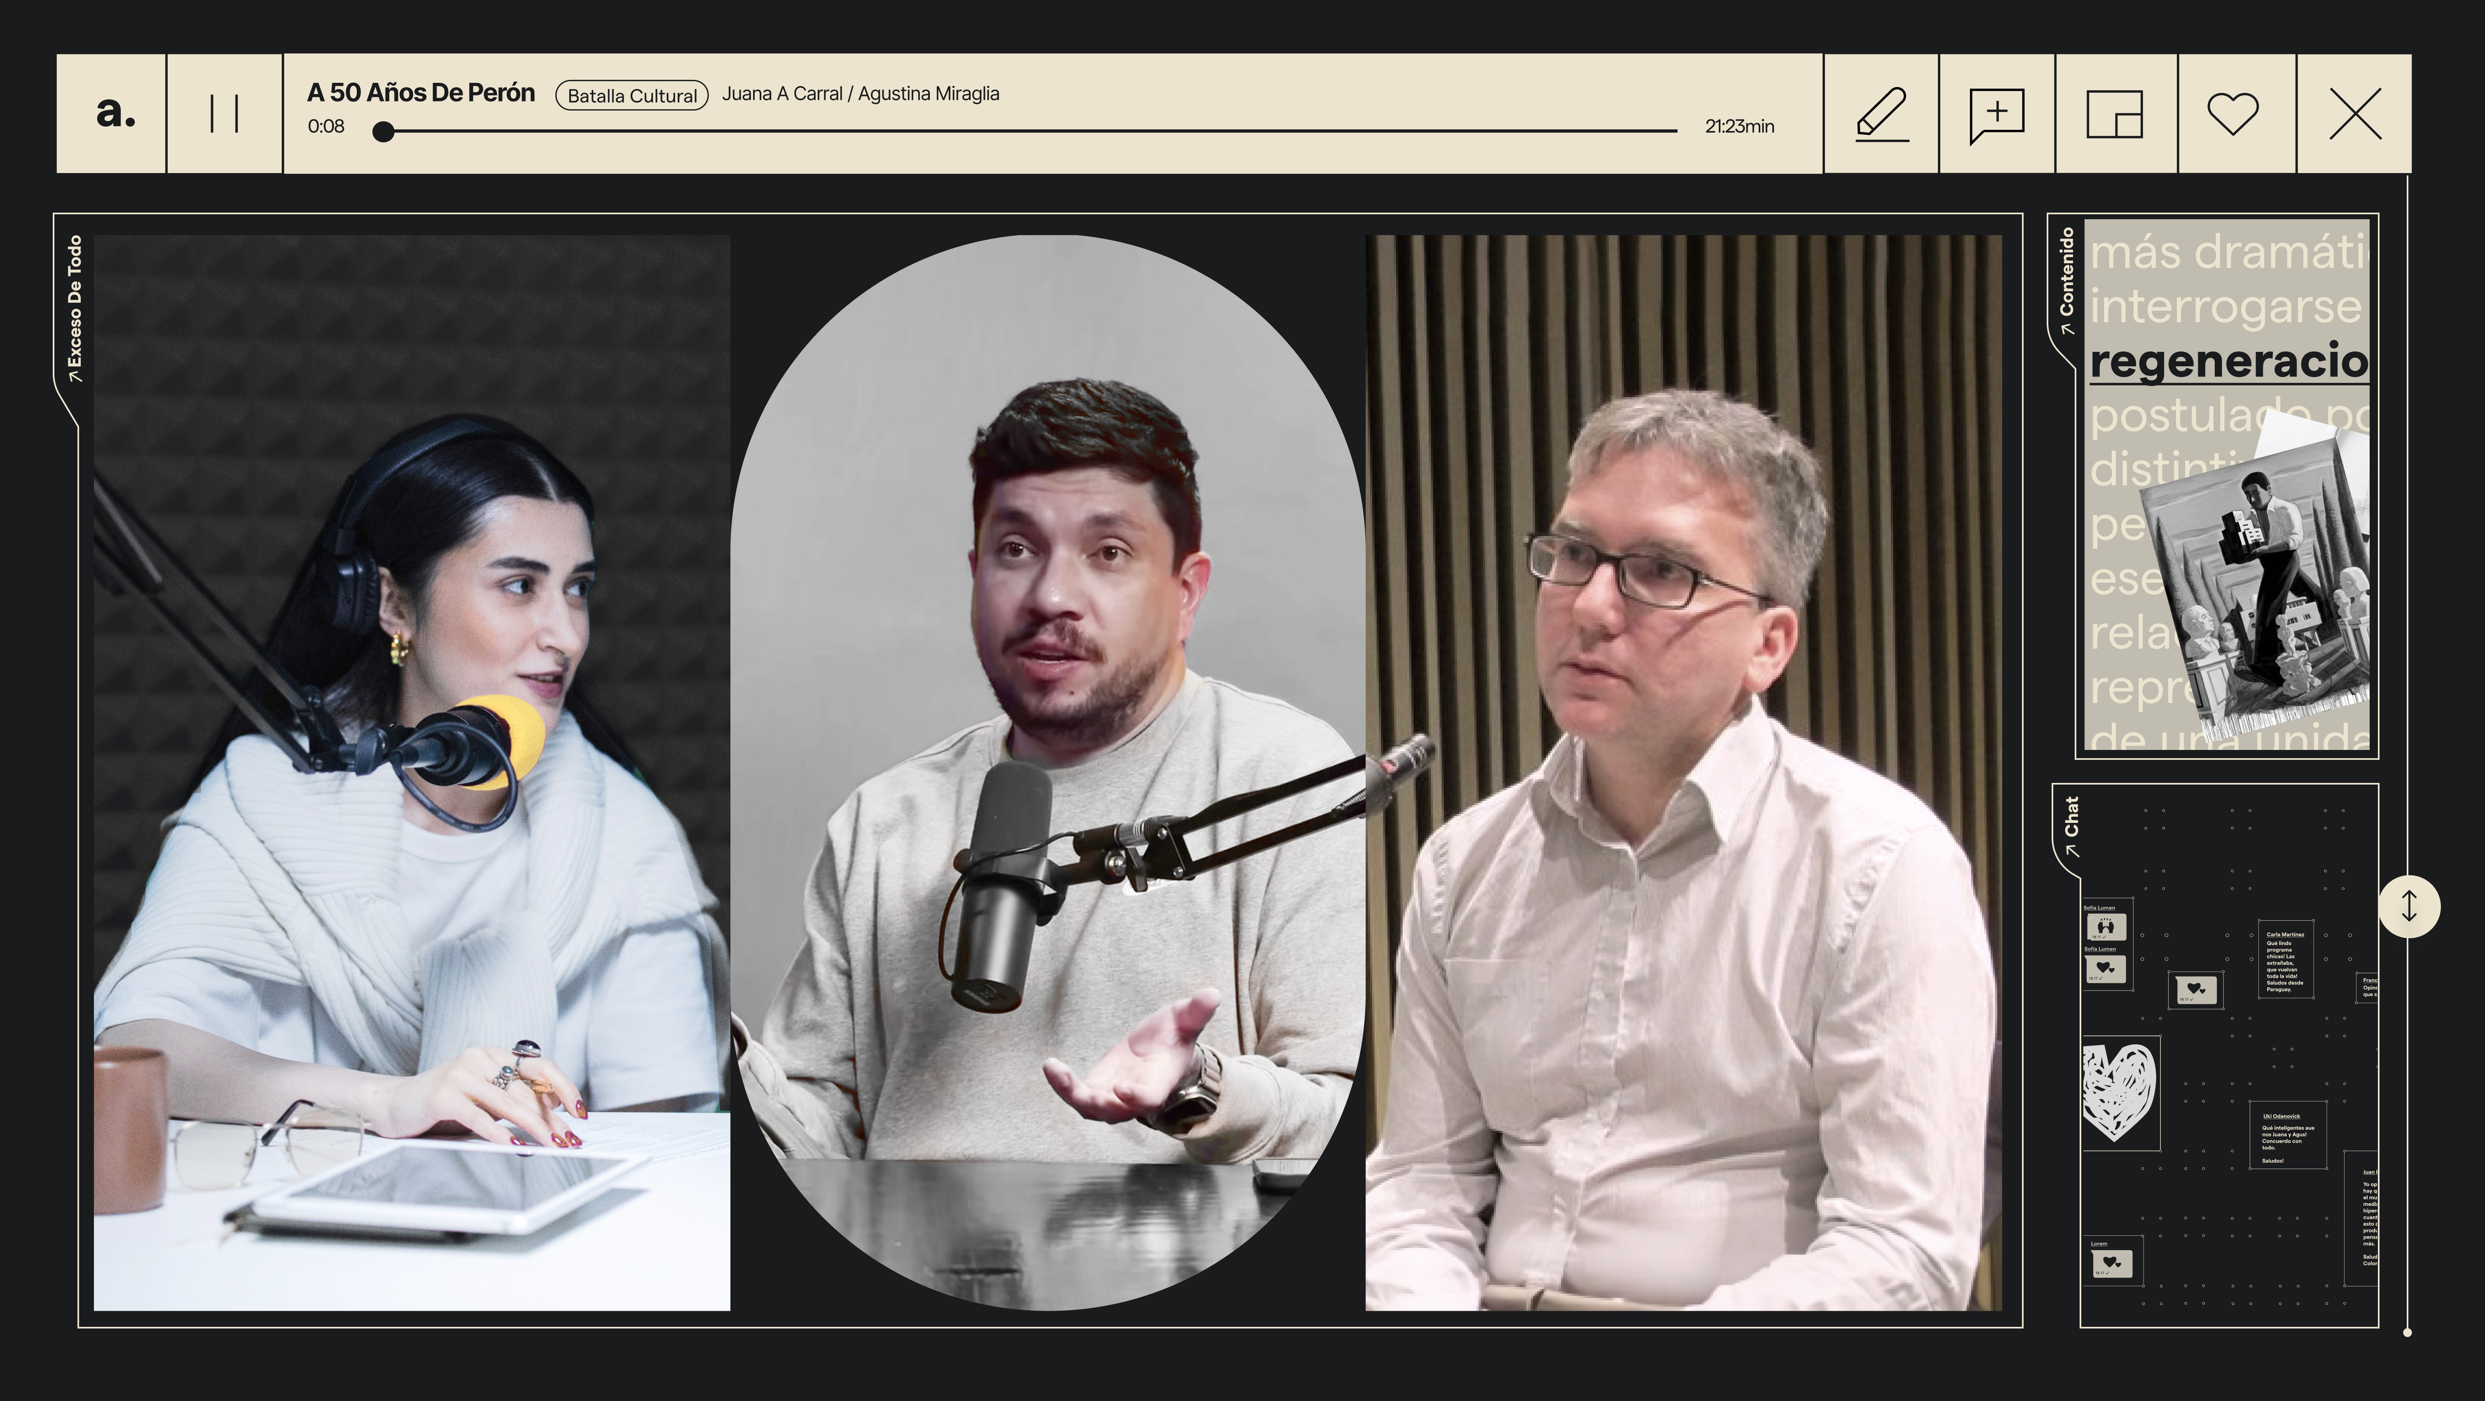The image size is (2485, 1401).
Task: Click the elapsed time '0:08'
Action: [x=326, y=127]
